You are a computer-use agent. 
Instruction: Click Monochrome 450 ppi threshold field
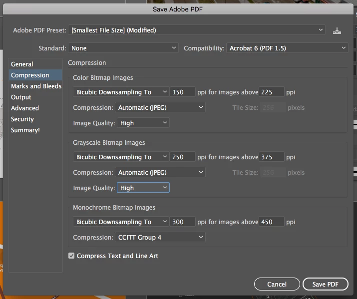(272, 222)
